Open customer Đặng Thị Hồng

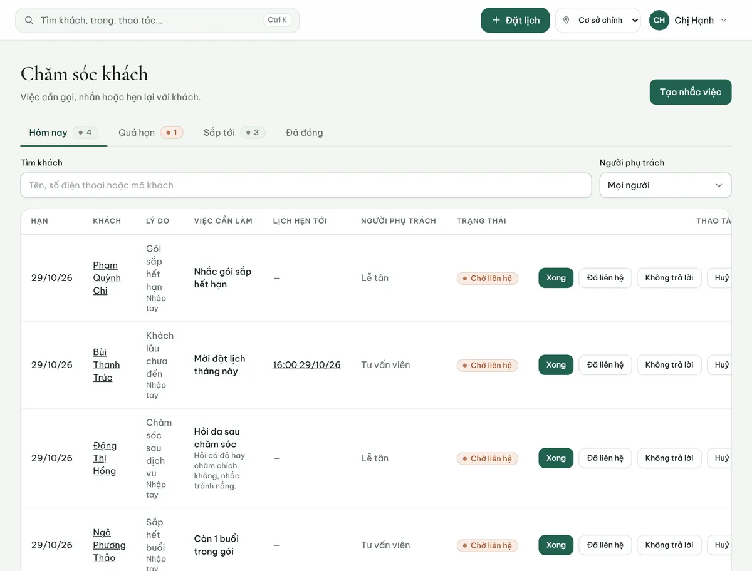tap(105, 458)
